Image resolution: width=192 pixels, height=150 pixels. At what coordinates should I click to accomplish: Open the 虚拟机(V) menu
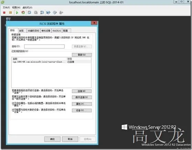28,8
